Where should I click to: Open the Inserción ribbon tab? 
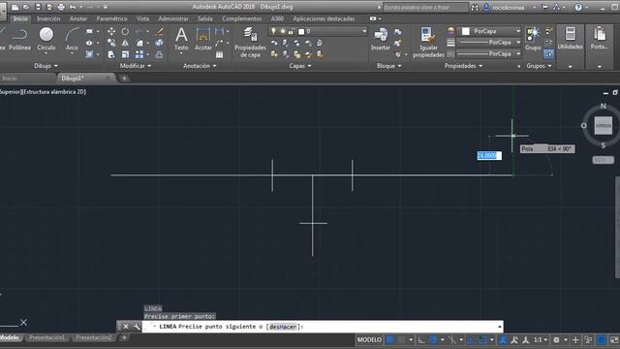[x=48, y=18]
